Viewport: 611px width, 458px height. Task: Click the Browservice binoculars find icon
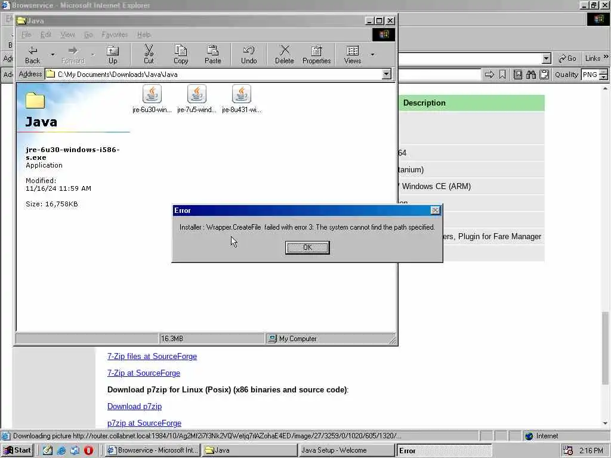coord(530,75)
